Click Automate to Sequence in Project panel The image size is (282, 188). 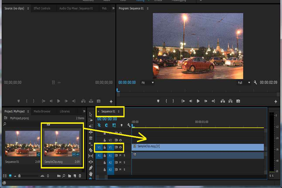(x=59, y=176)
